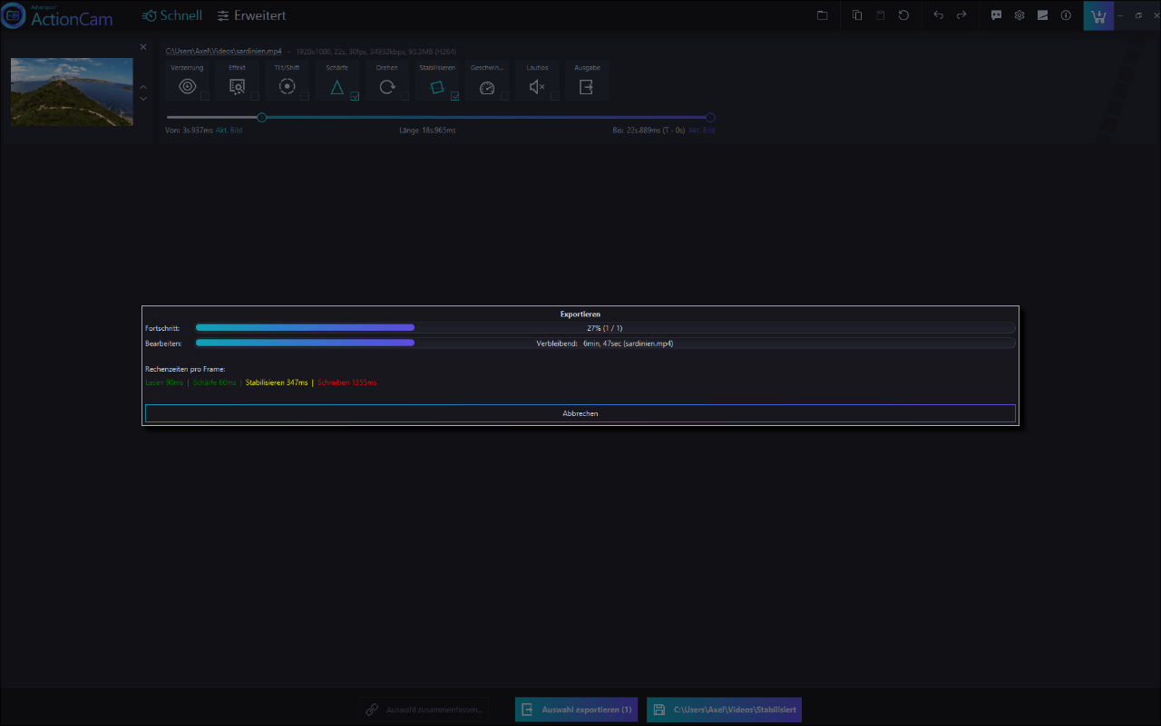
Task: Click the trim start handle on timeline
Action: (x=262, y=117)
